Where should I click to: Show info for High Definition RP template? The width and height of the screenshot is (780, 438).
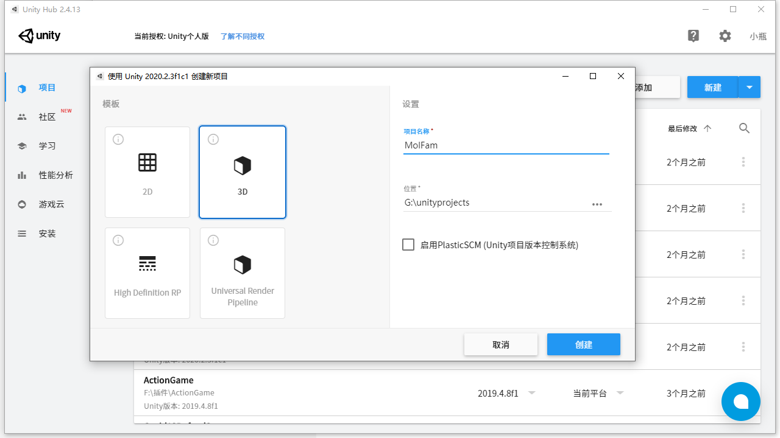point(118,240)
